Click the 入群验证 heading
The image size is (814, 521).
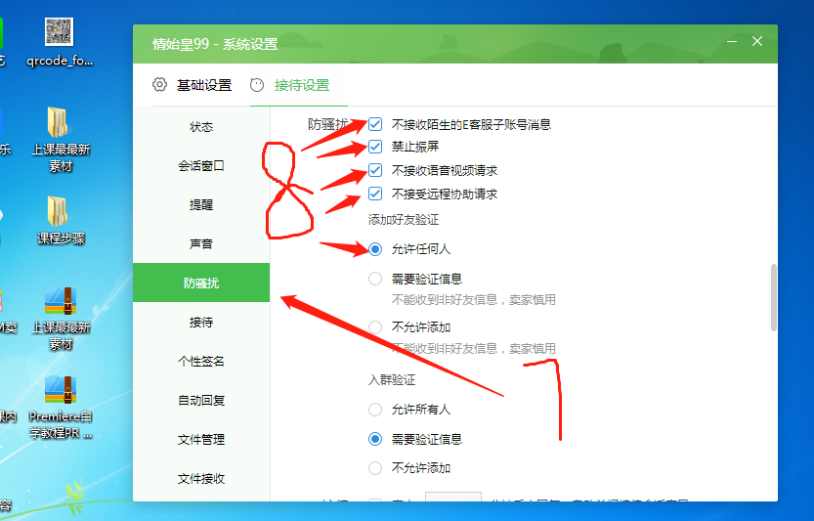(392, 380)
